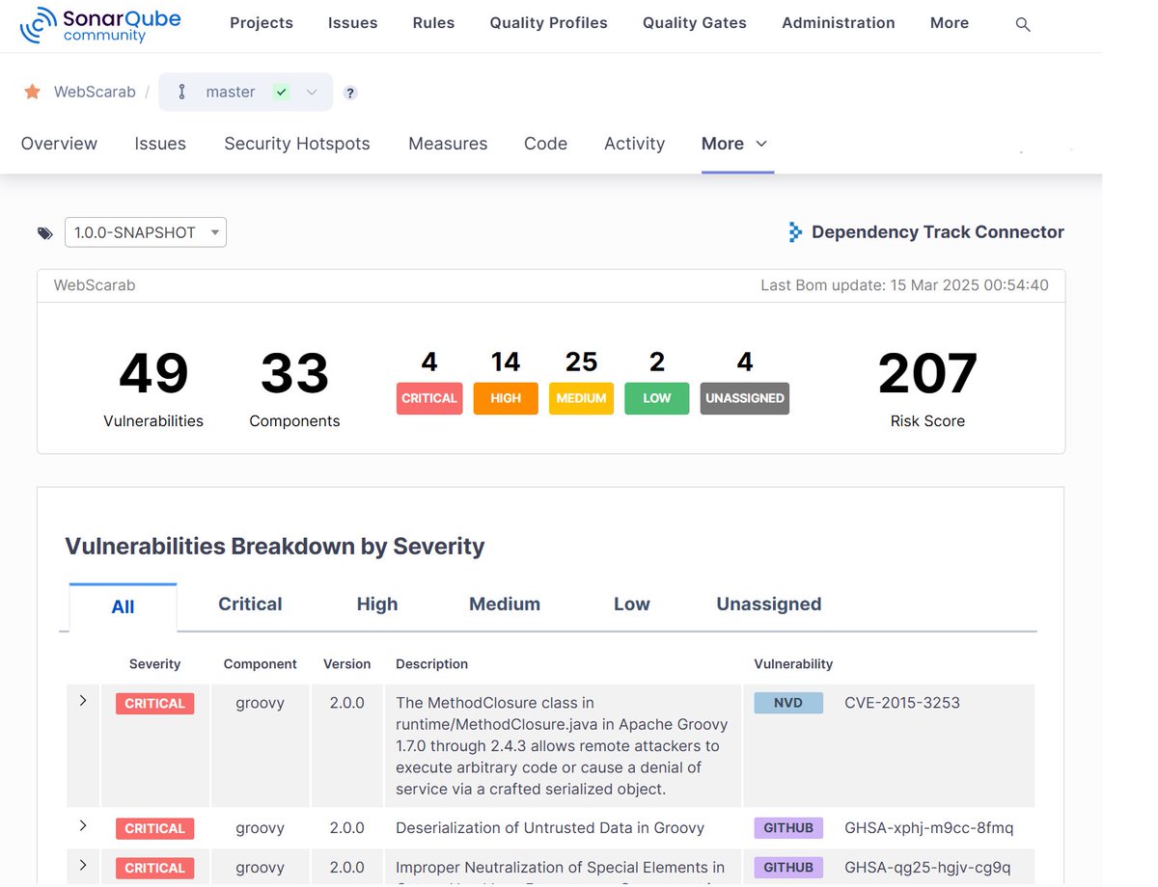This screenshot has height=887, width=1158.
Task: Click GHSA-qg25-hgjv-cg9q identifier
Action: pos(927,868)
